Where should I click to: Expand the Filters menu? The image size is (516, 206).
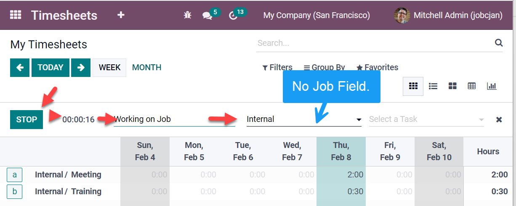pyautogui.click(x=277, y=68)
